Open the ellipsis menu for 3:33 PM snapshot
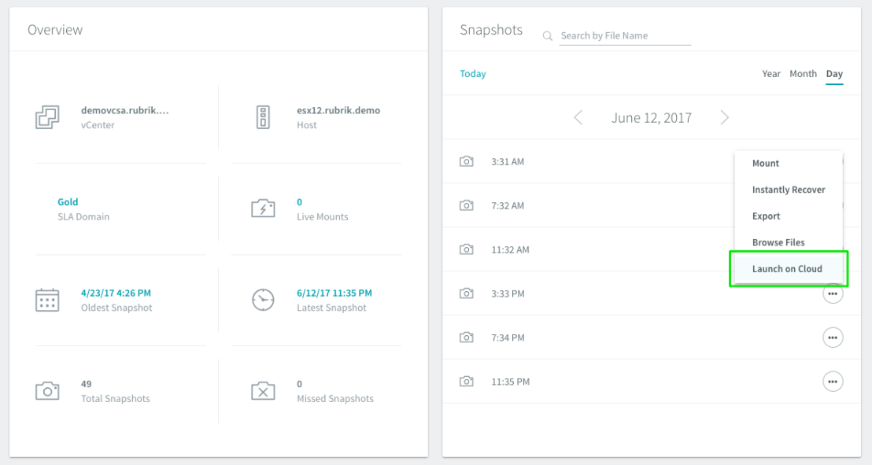The width and height of the screenshot is (872, 465). click(x=833, y=293)
